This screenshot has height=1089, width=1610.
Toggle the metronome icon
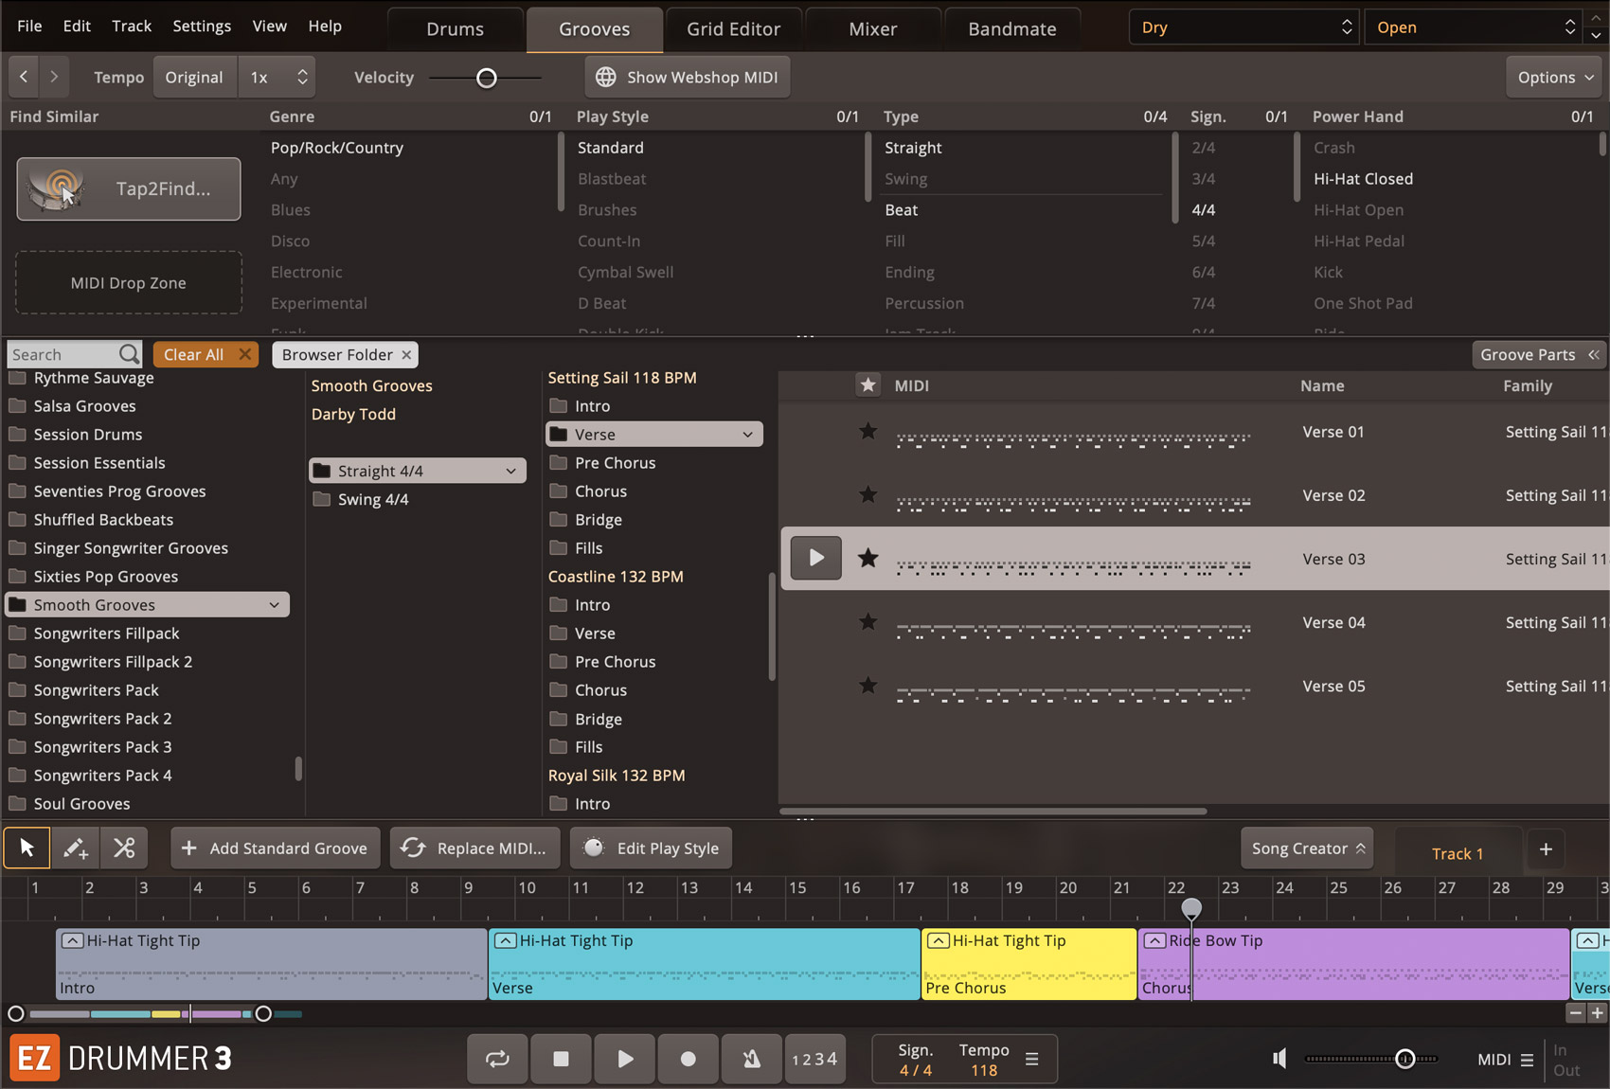pos(751,1059)
